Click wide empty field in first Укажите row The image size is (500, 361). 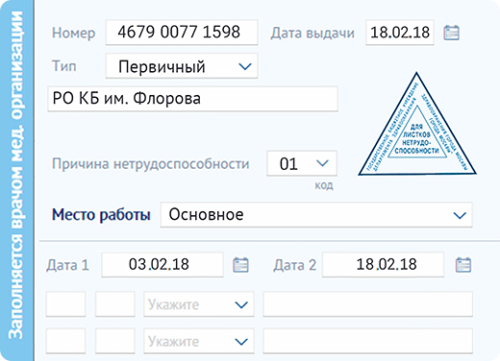point(367,304)
